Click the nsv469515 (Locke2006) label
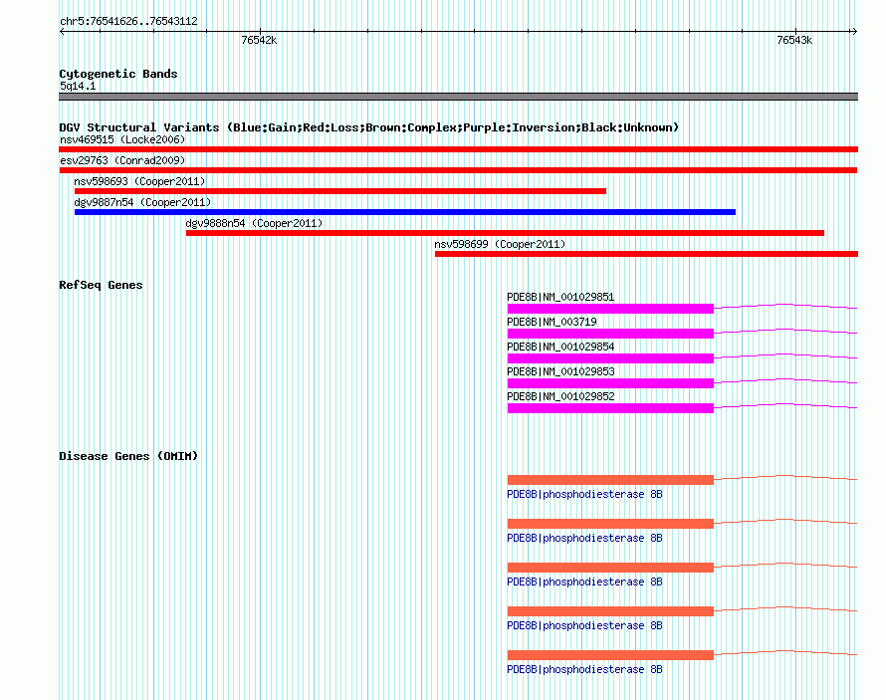Image resolution: width=886 pixels, height=700 pixels. click(122, 139)
